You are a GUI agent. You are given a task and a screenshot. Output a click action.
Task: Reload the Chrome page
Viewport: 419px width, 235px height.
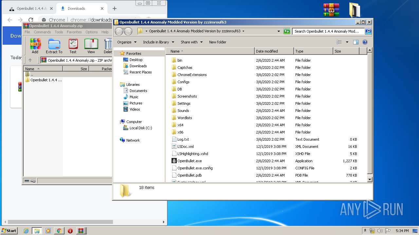point(31,20)
